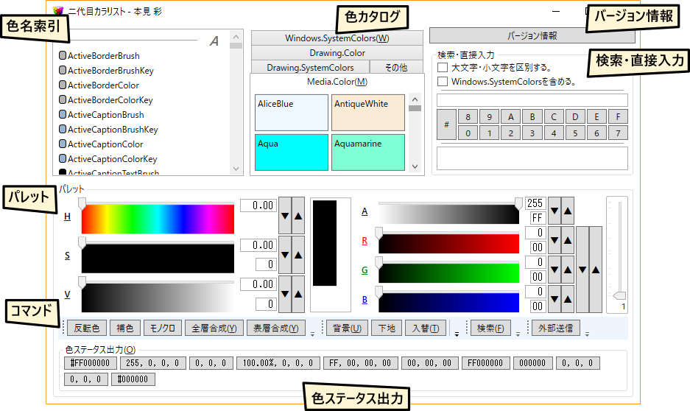The height and width of the screenshot is (411, 690).
Task: Pick the AntiqueWhite color swatch
Action: pyautogui.click(x=368, y=113)
